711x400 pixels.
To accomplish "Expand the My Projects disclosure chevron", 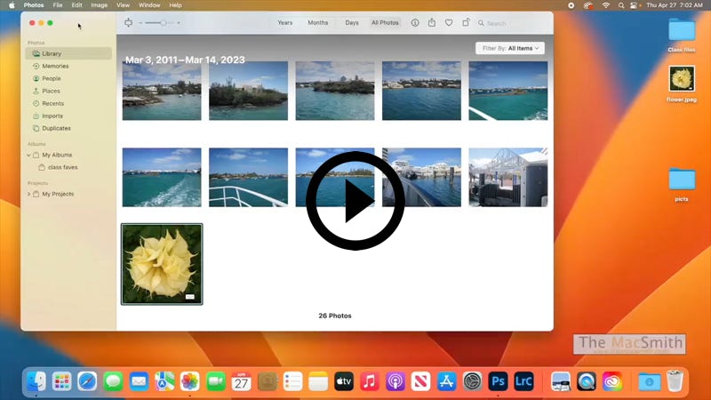I will click(28, 194).
